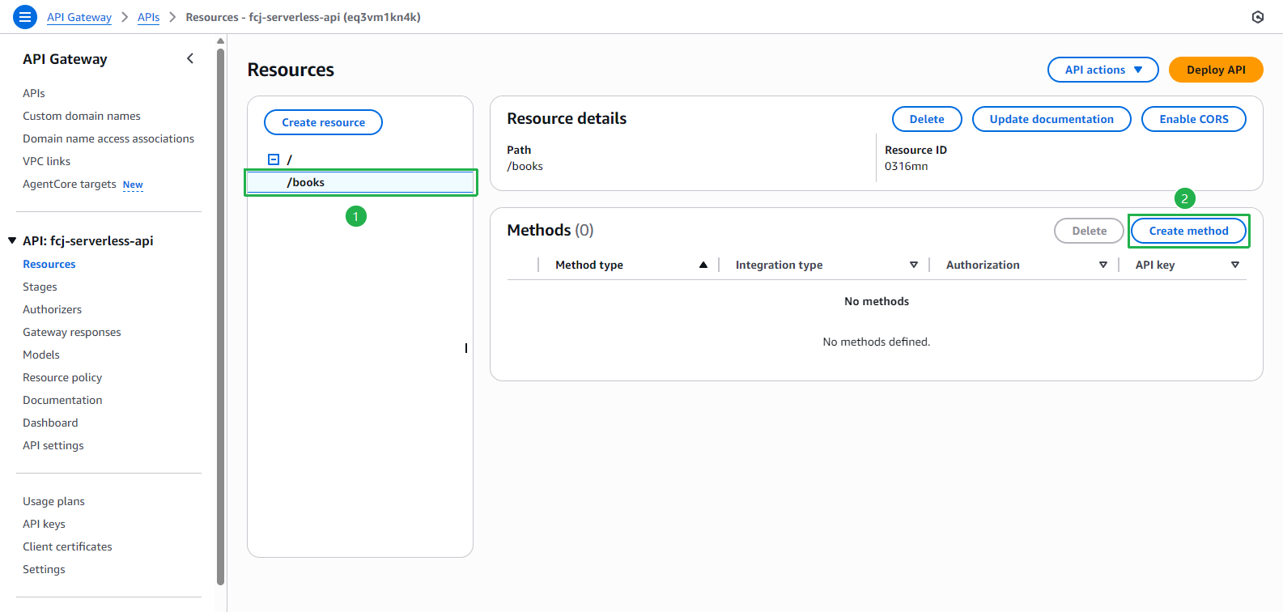1283x612 pixels.
Task: Open VPC links page
Action: point(47,161)
